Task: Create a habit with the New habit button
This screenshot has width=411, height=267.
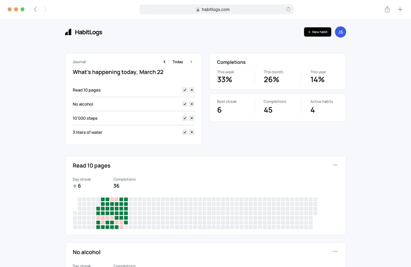Action: tap(318, 32)
